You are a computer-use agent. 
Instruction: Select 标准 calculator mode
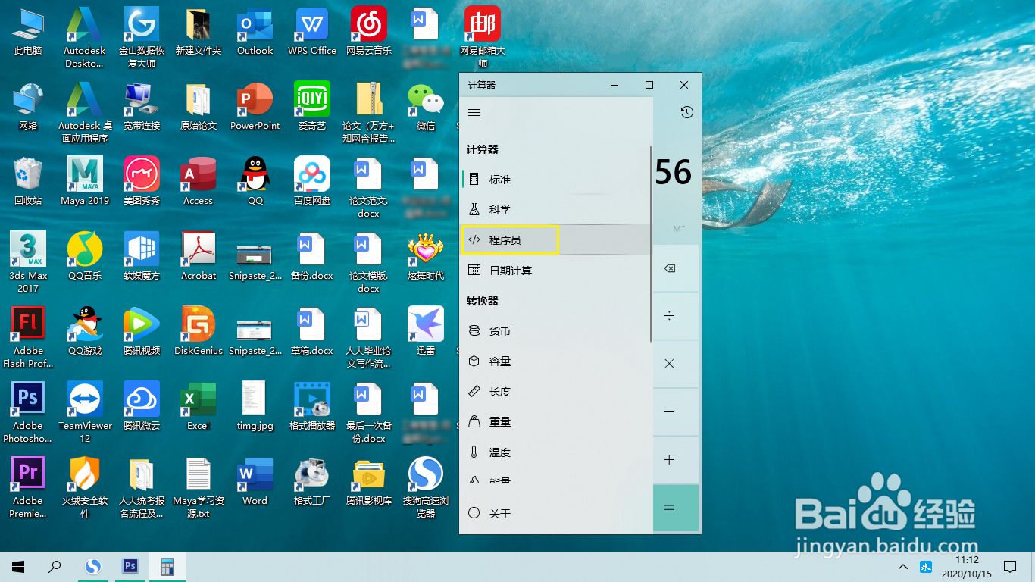[555, 180]
